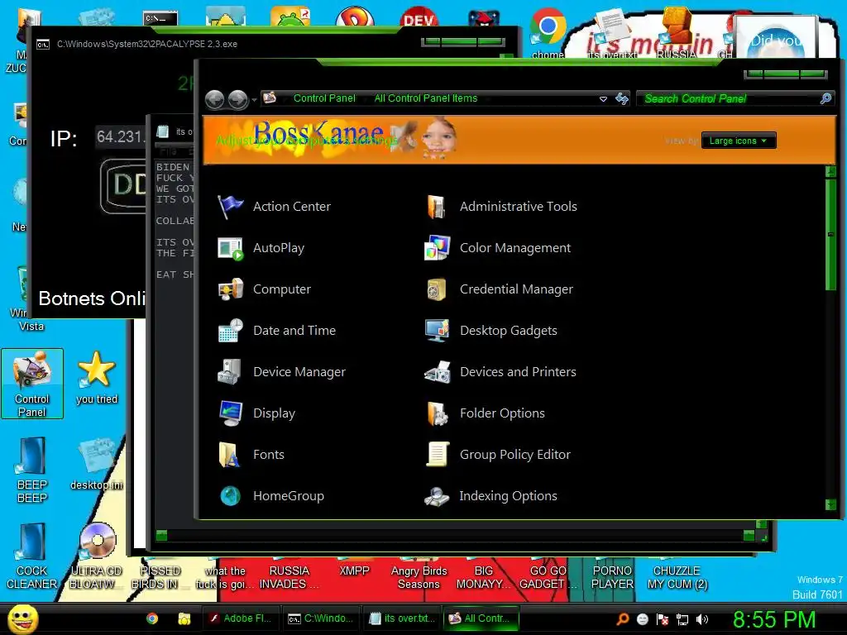Image resolution: width=847 pixels, height=635 pixels.
Task: Select the 'PORNO PLAYER' desktop shortcut label
Action: point(612,577)
